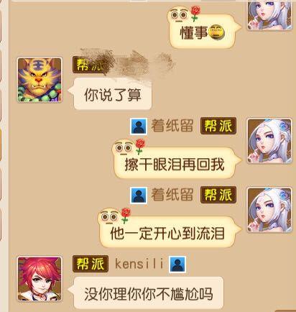The width and height of the screenshot is (296, 312).
Task: Select the 帮派 badge above 你说了算
Action: (x=89, y=65)
